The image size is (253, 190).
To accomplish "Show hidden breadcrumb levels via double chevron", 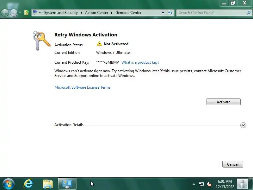I will tap(40, 13).
